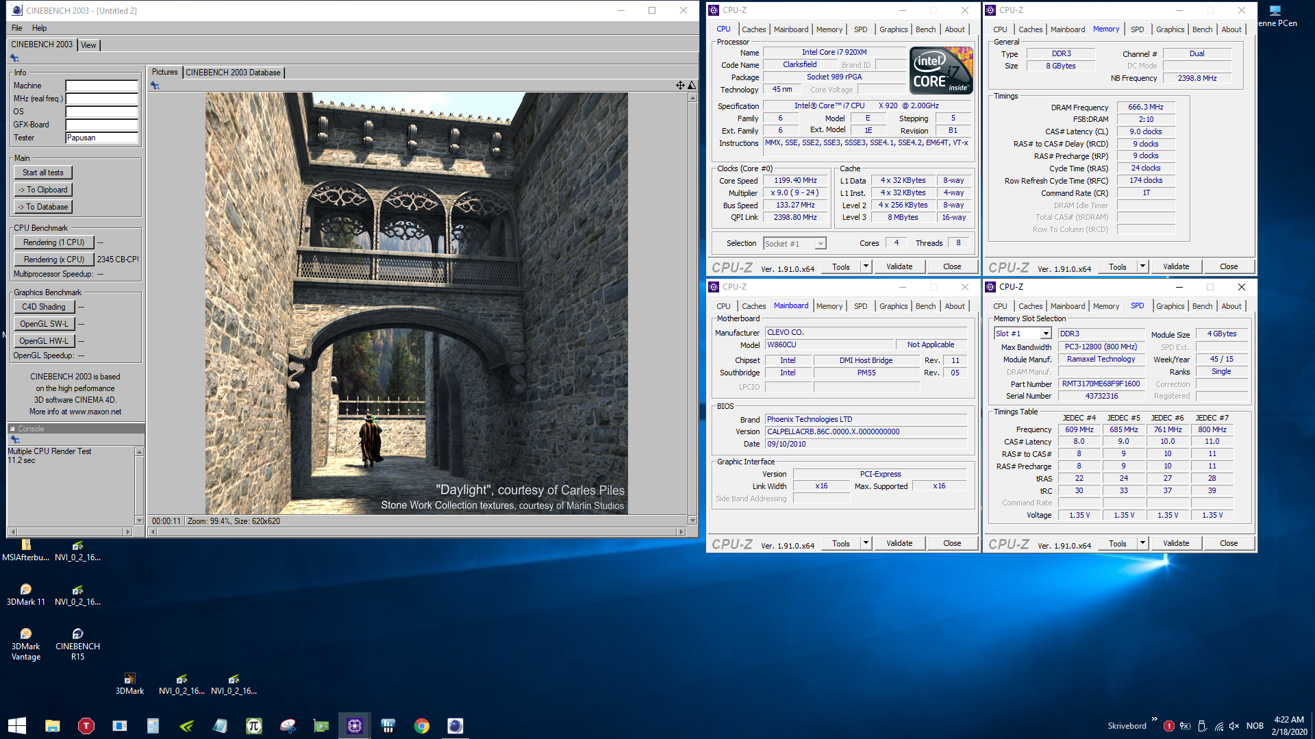Image resolution: width=1315 pixels, height=739 pixels.
Task: Open the 3DMark 11 desktop shortcut
Action: tap(26, 594)
